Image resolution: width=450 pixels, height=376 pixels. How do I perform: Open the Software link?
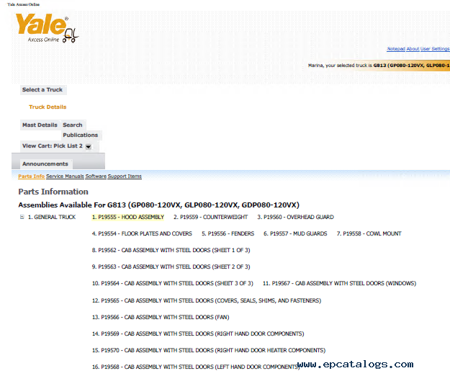(96, 176)
